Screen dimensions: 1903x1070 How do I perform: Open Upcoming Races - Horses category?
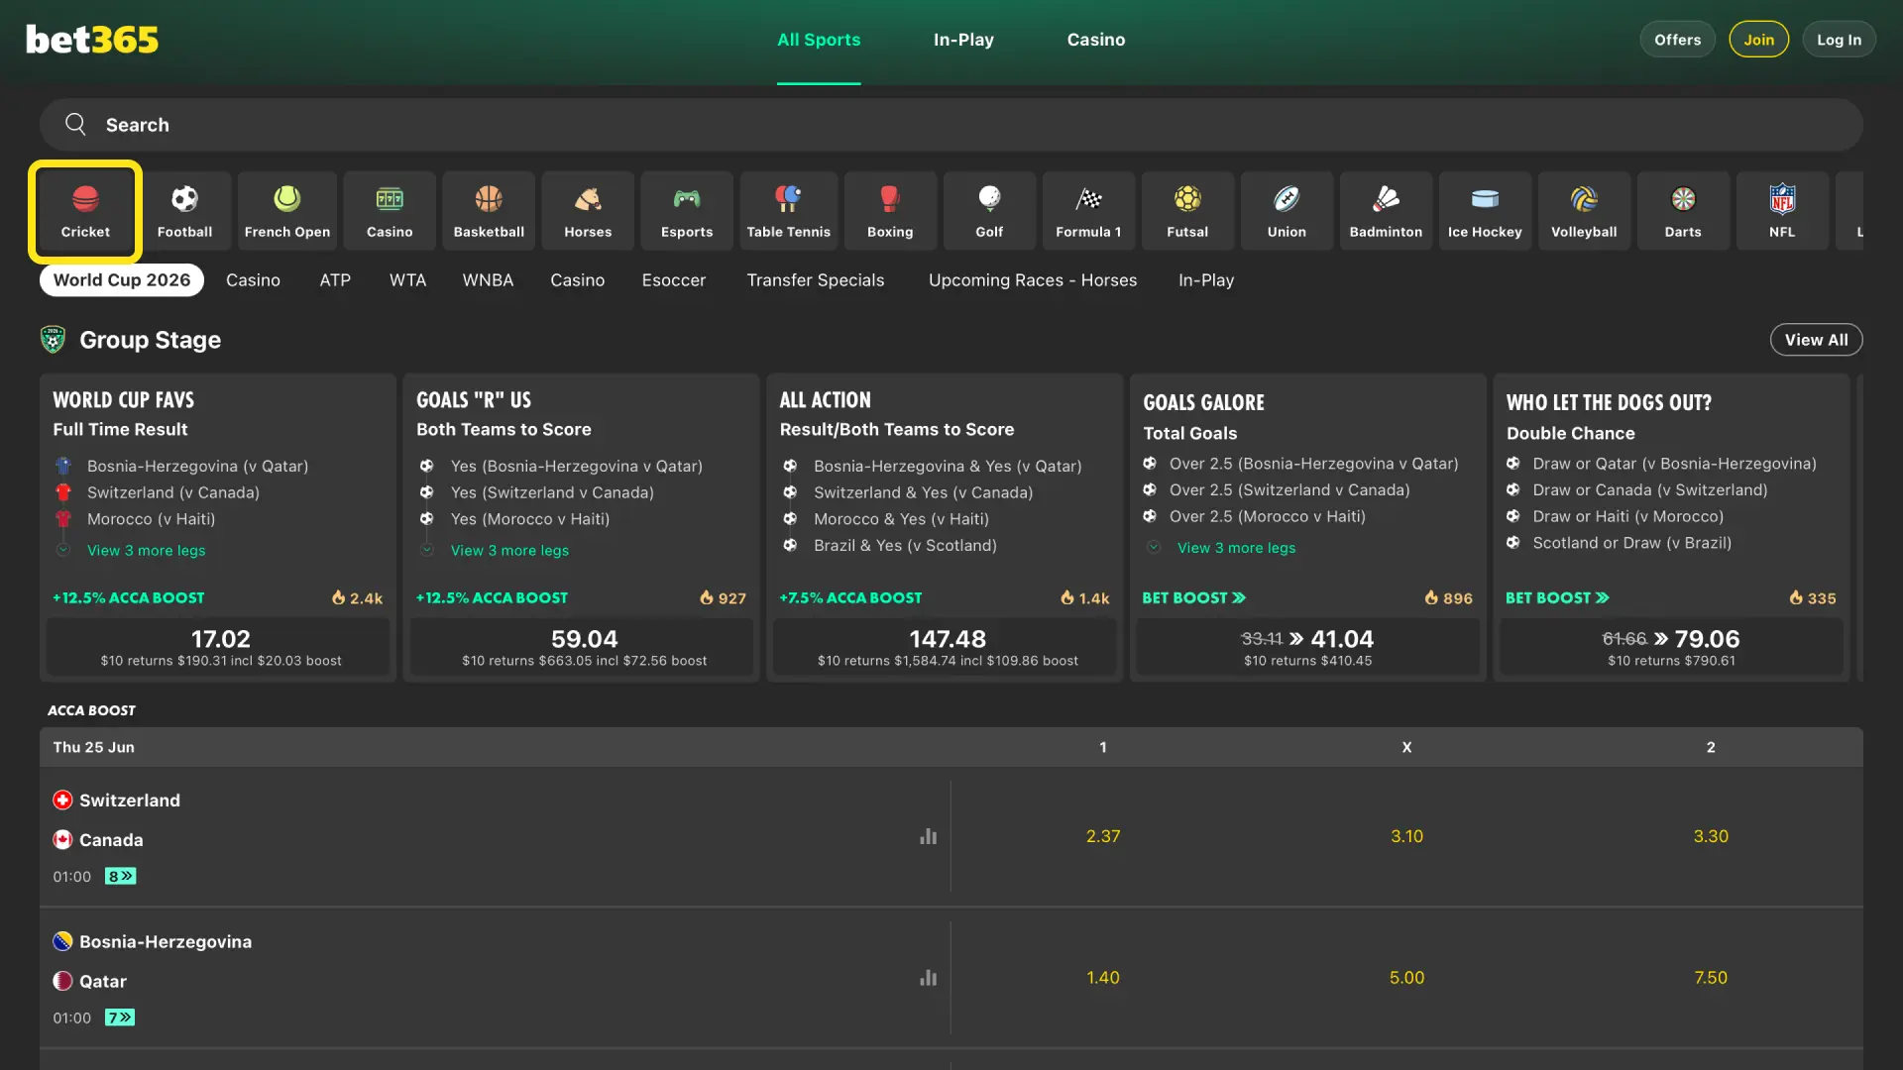point(1033,280)
